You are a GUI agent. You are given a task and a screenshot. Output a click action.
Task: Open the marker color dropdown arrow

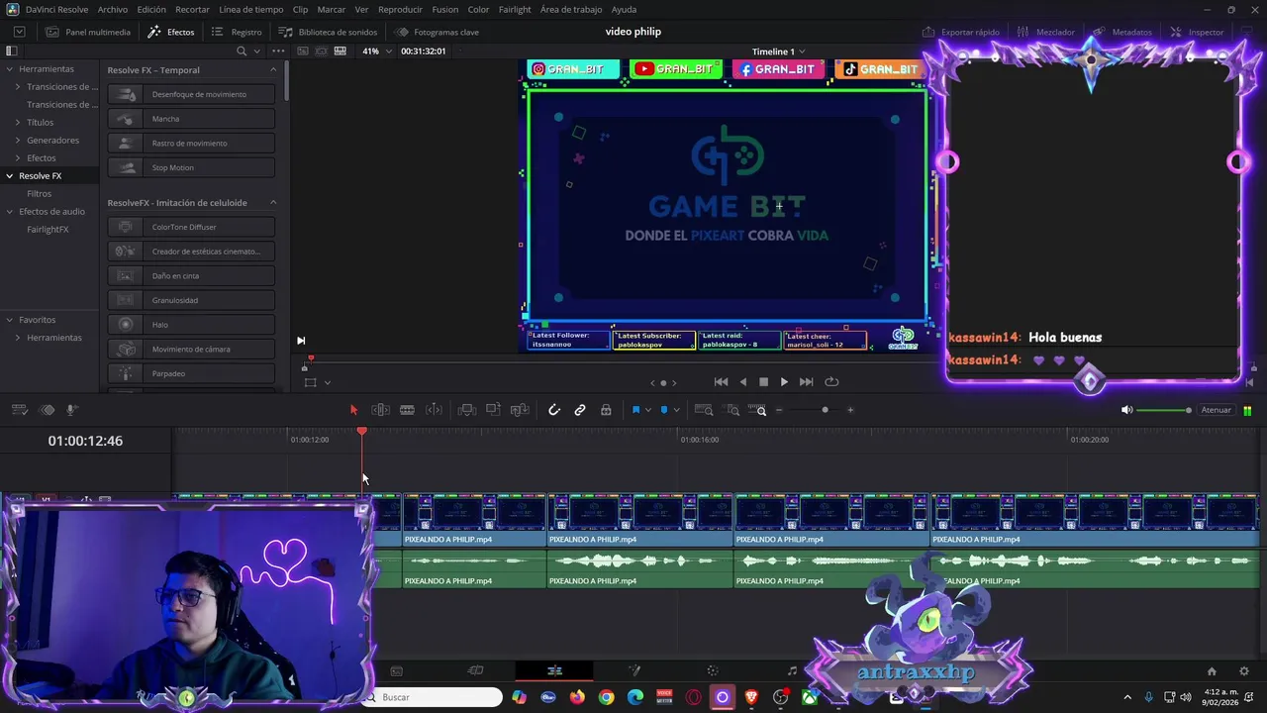(676, 410)
